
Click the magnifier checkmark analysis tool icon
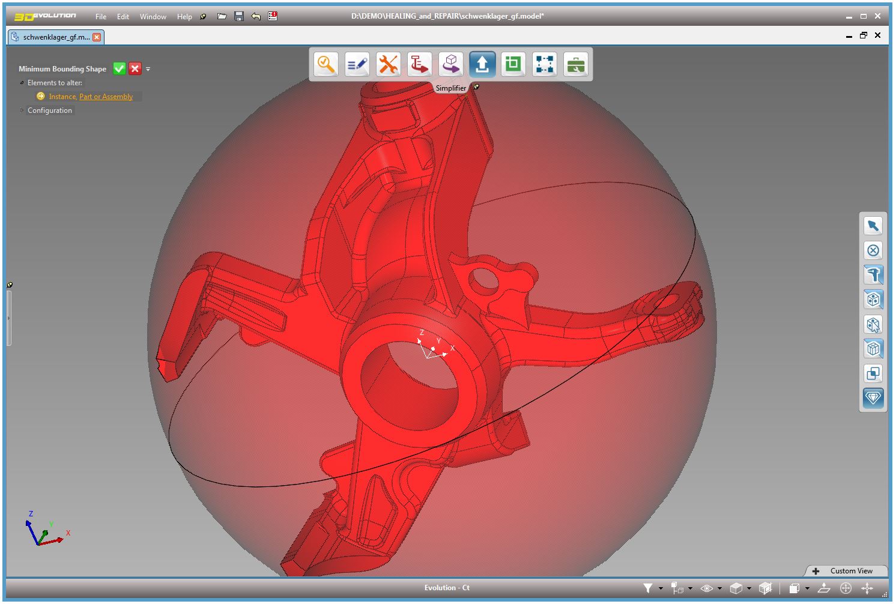click(326, 64)
